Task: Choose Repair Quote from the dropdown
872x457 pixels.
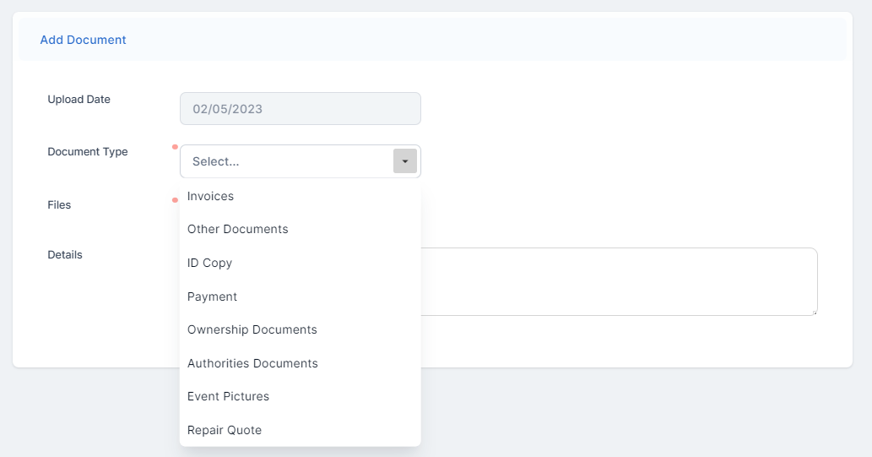Action: click(x=225, y=430)
